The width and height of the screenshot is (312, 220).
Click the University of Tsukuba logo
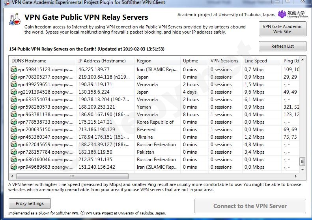293,15
